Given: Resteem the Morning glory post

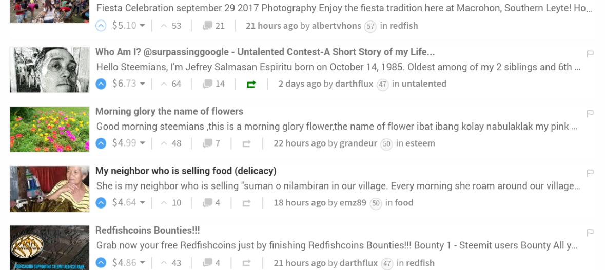Looking at the screenshot, I should point(246,143).
